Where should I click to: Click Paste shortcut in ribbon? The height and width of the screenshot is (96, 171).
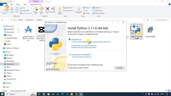[26, 13]
